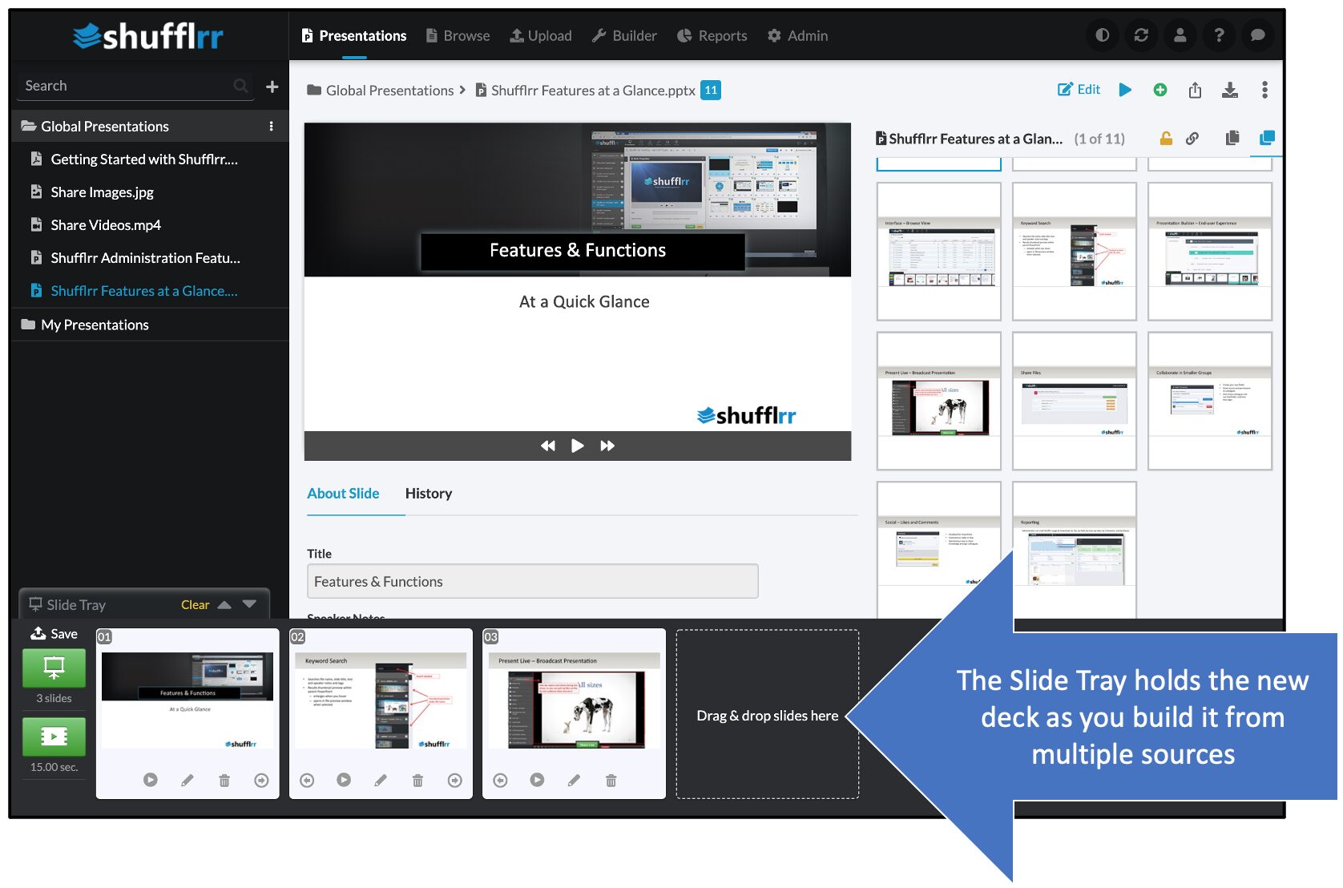Click the plus icon next to Search
1343x888 pixels.
tap(272, 87)
